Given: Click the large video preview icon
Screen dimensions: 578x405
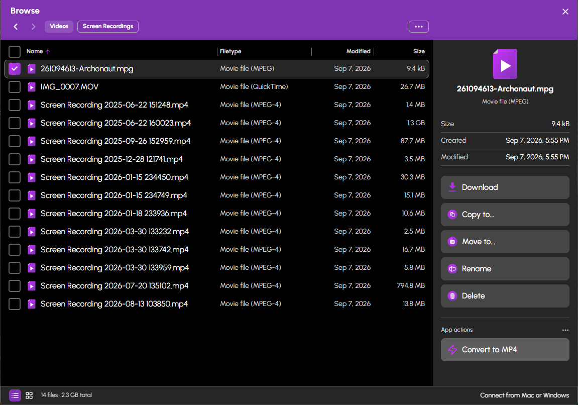Looking at the screenshot, I should coord(505,64).
